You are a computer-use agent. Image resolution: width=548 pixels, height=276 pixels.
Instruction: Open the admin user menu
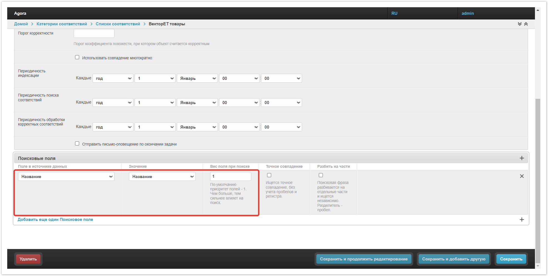pyautogui.click(x=467, y=13)
